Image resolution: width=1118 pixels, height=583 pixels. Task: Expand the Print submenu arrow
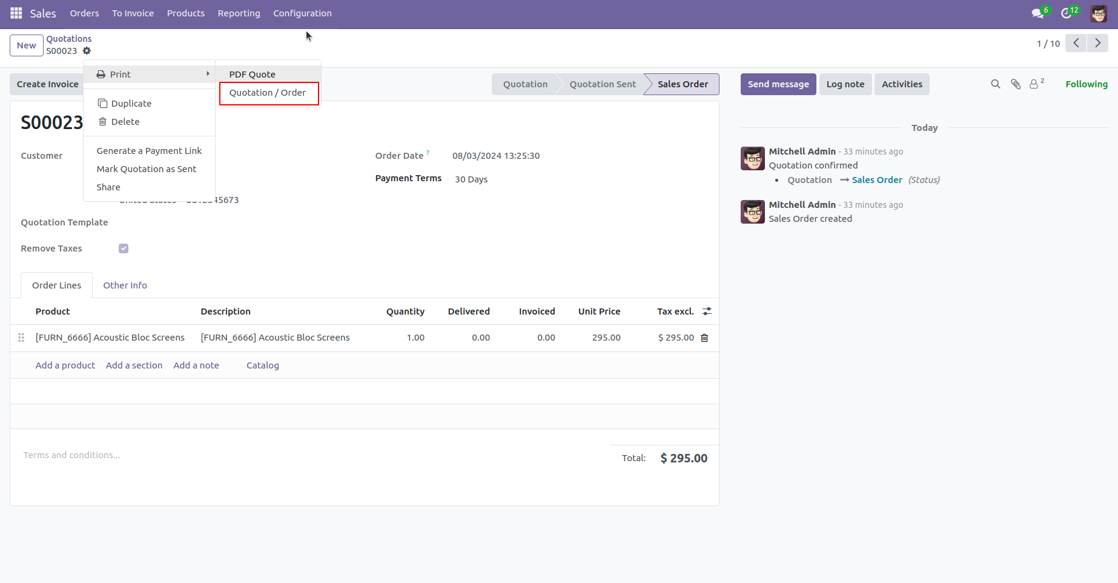[x=208, y=73]
